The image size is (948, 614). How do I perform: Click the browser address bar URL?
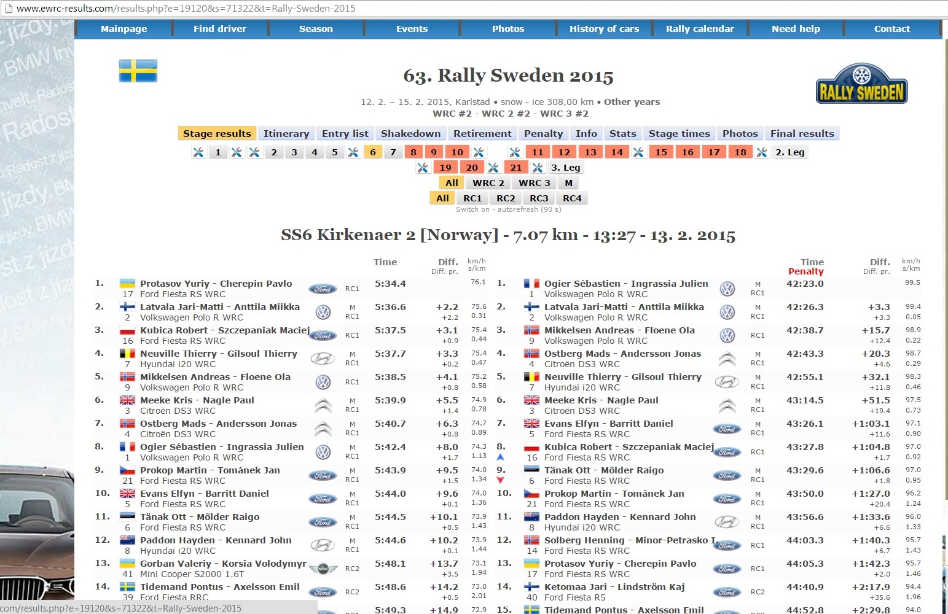186,9
